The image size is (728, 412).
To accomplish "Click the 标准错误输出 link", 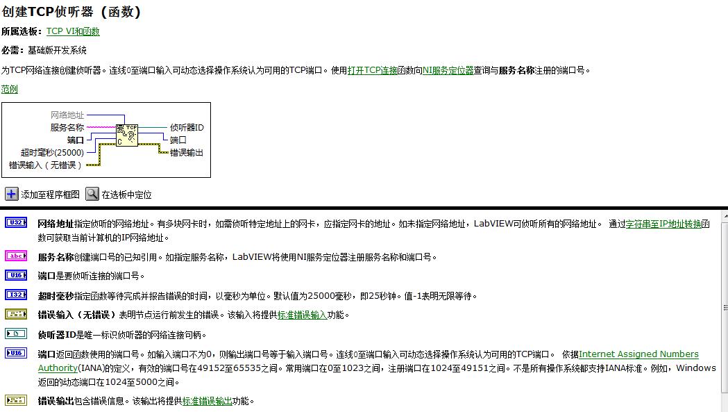I will tap(208, 399).
